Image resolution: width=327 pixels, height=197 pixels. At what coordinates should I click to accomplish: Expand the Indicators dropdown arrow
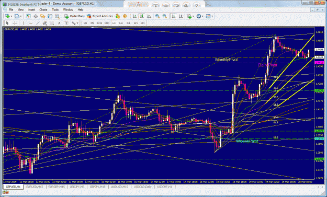point(193,16)
